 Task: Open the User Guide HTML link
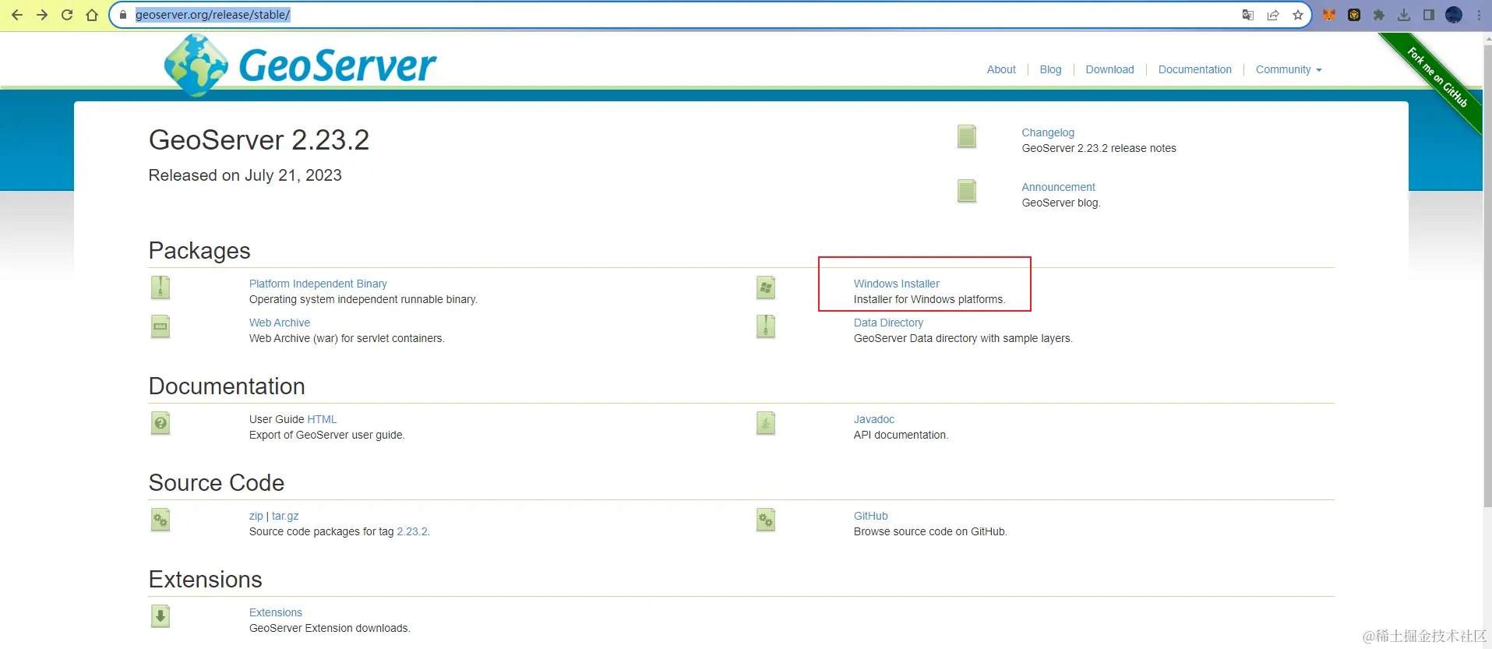[x=322, y=419]
